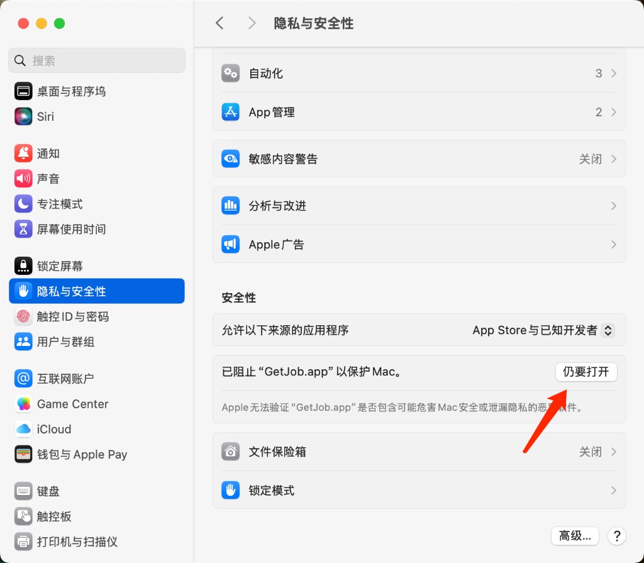Open 钱包与 Apple Pay sidebar label
The image size is (644, 563).
(x=82, y=454)
